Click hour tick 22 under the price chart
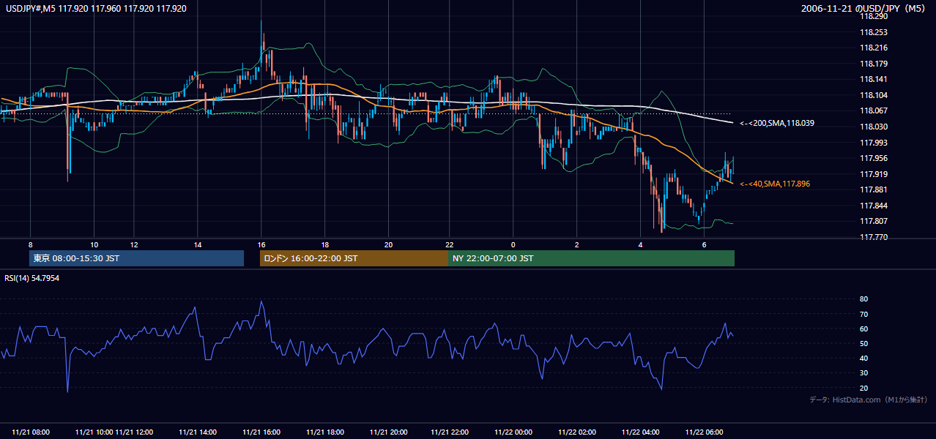 (x=450, y=244)
